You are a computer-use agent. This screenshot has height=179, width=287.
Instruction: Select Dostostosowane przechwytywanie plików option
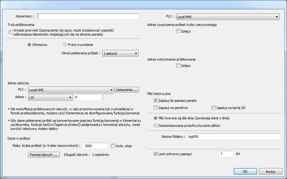point(155,125)
